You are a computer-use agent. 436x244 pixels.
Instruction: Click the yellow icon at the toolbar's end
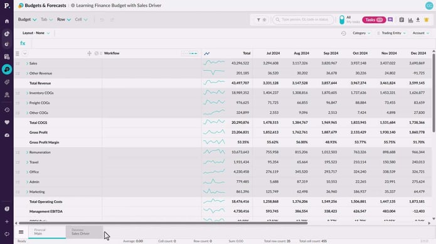click(x=426, y=19)
